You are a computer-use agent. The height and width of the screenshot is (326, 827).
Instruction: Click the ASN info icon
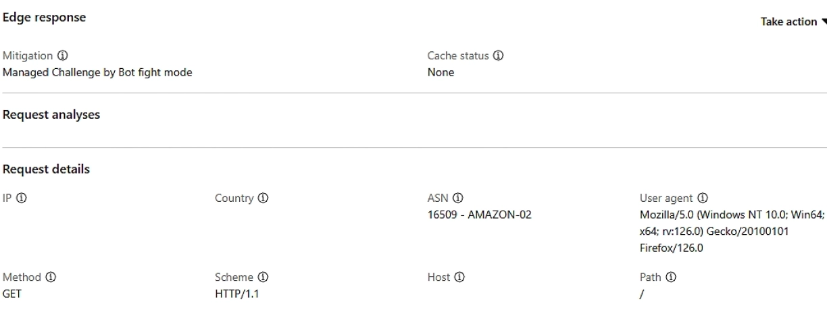pos(457,198)
